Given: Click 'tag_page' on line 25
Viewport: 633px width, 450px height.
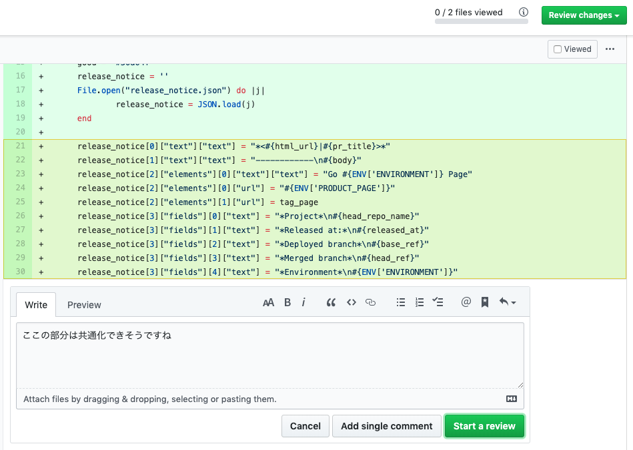Looking at the screenshot, I should point(299,202).
